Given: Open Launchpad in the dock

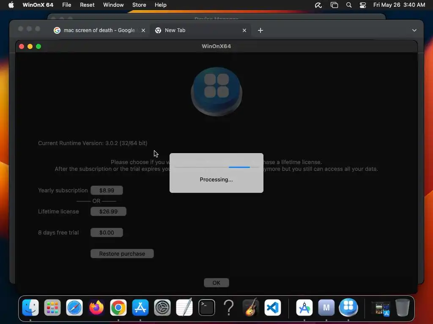Looking at the screenshot, I should point(52,308).
